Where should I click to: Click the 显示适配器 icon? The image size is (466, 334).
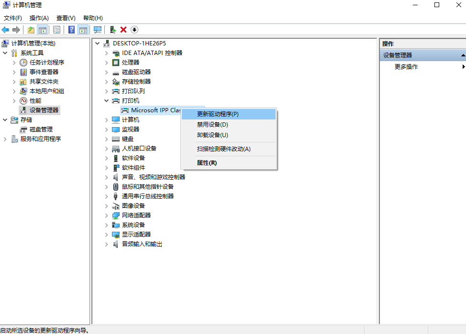(x=116, y=235)
